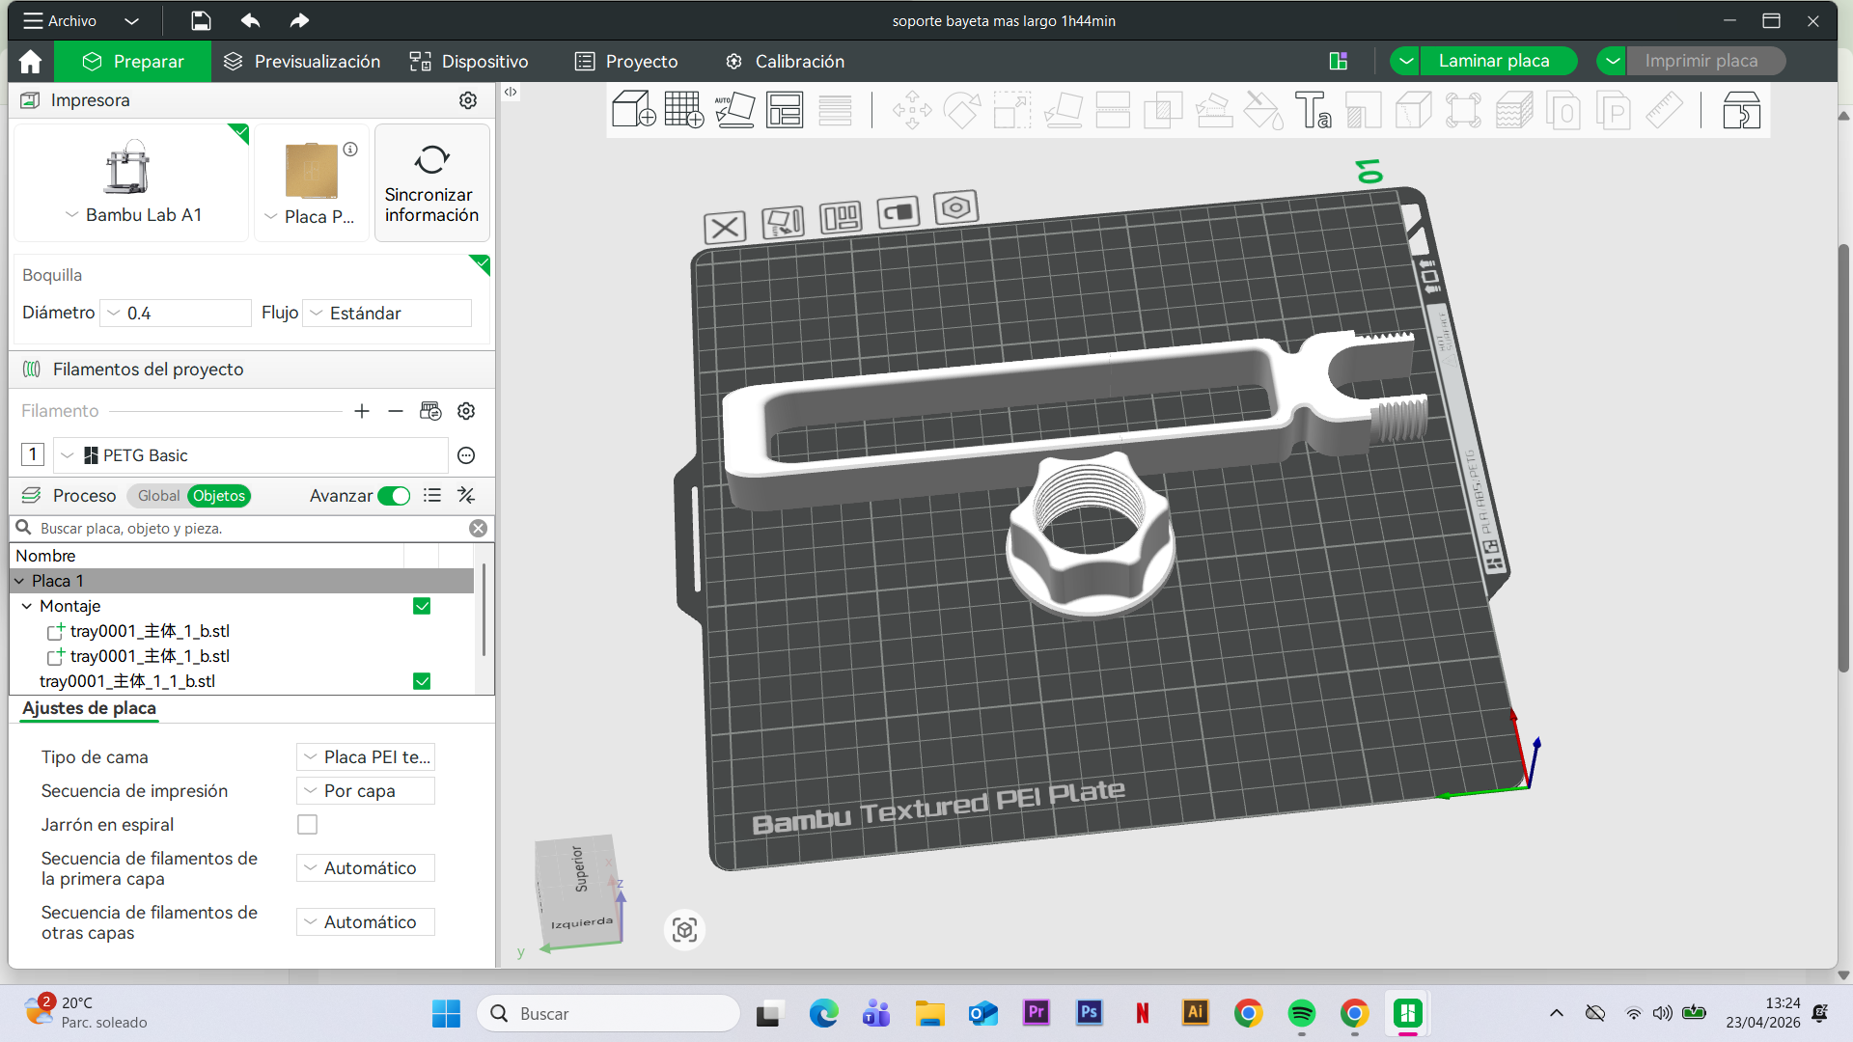Viewport: 1853px width, 1042px height.
Task: Click the search objects input field
Action: (251, 529)
